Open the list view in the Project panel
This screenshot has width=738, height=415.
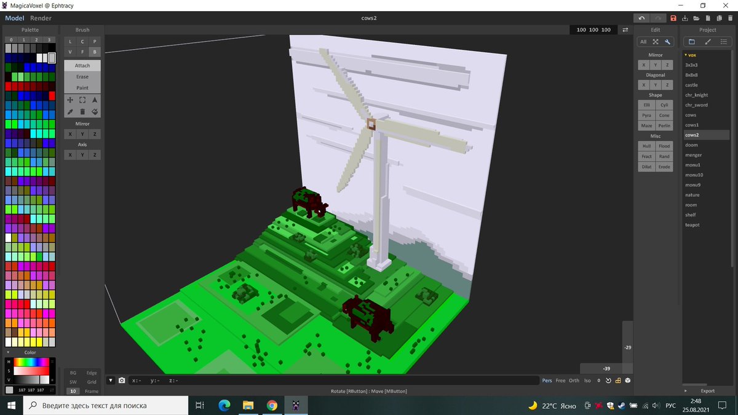pyautogui.click(x=724, y=42)
